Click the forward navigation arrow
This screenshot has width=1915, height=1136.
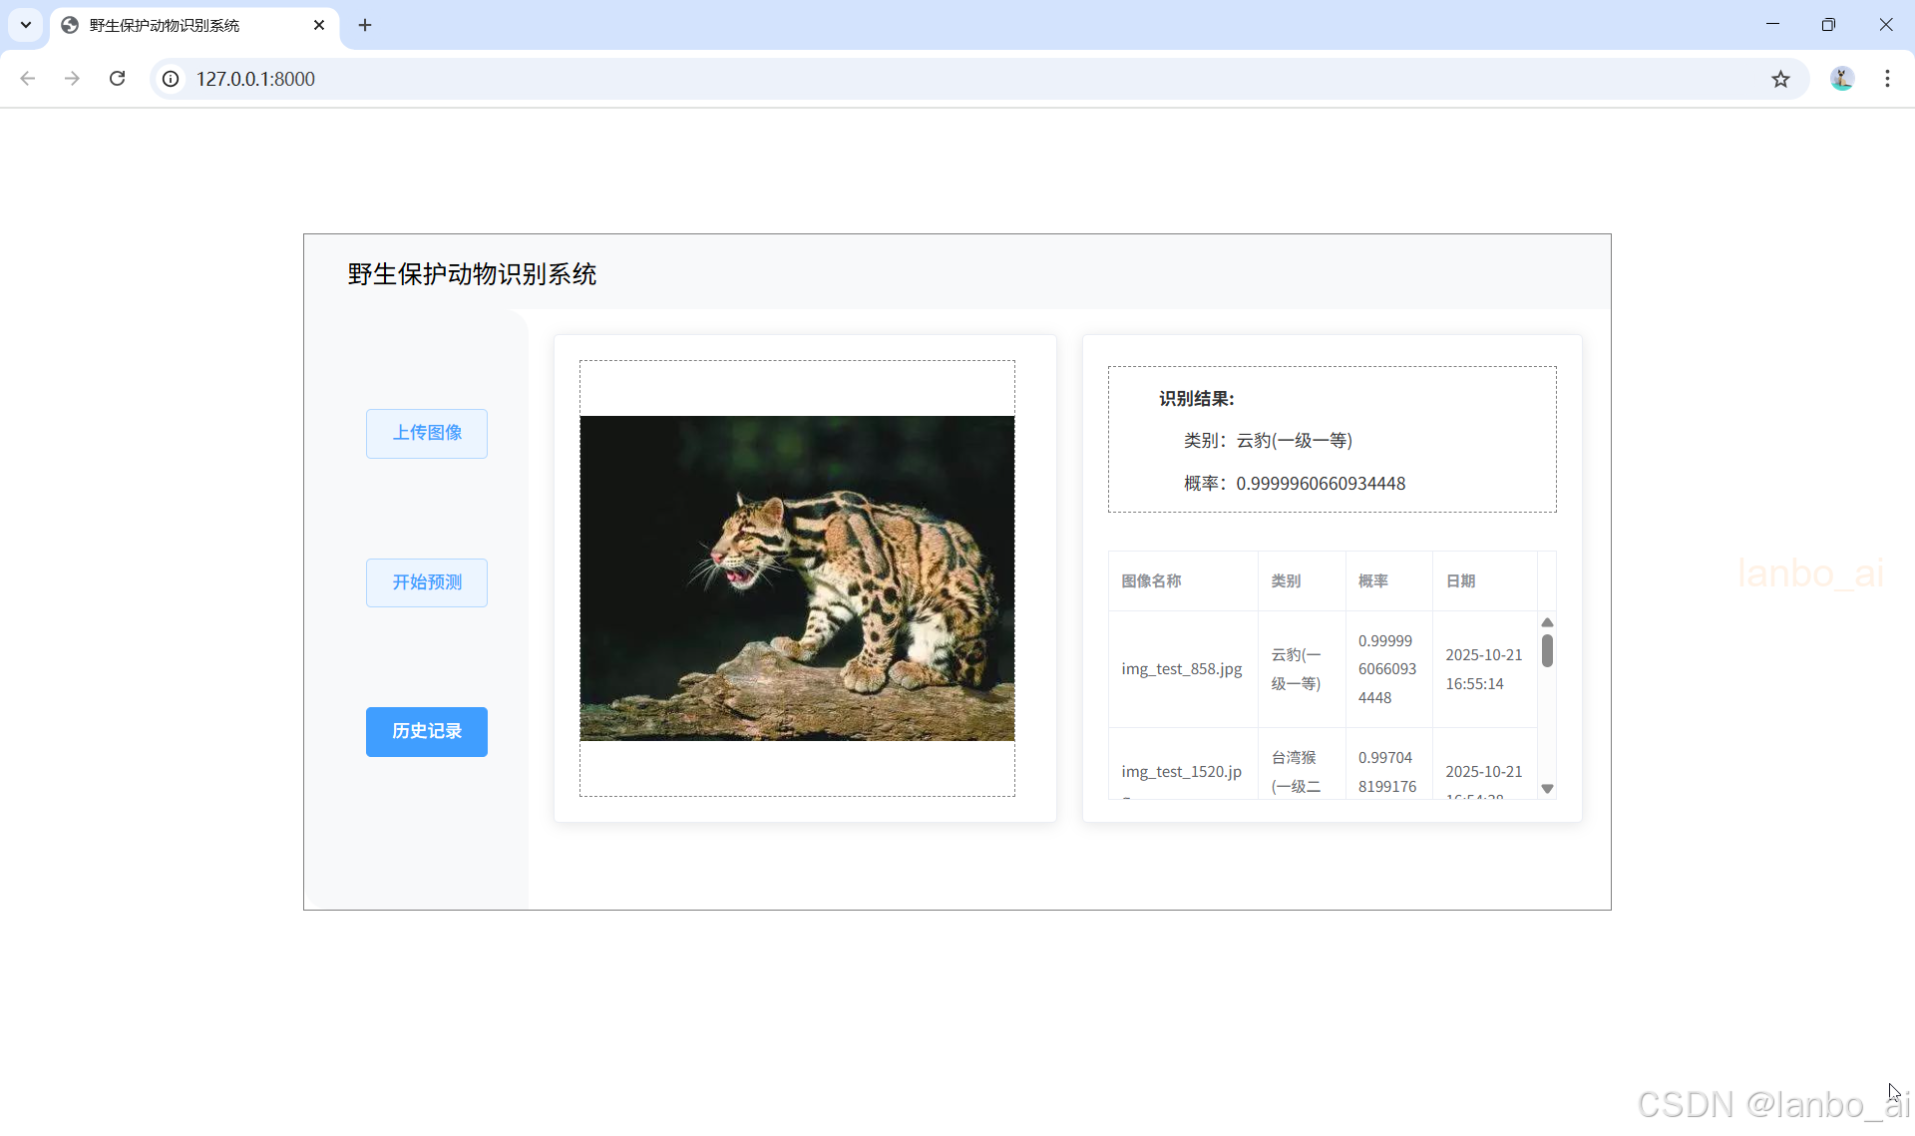72,79
